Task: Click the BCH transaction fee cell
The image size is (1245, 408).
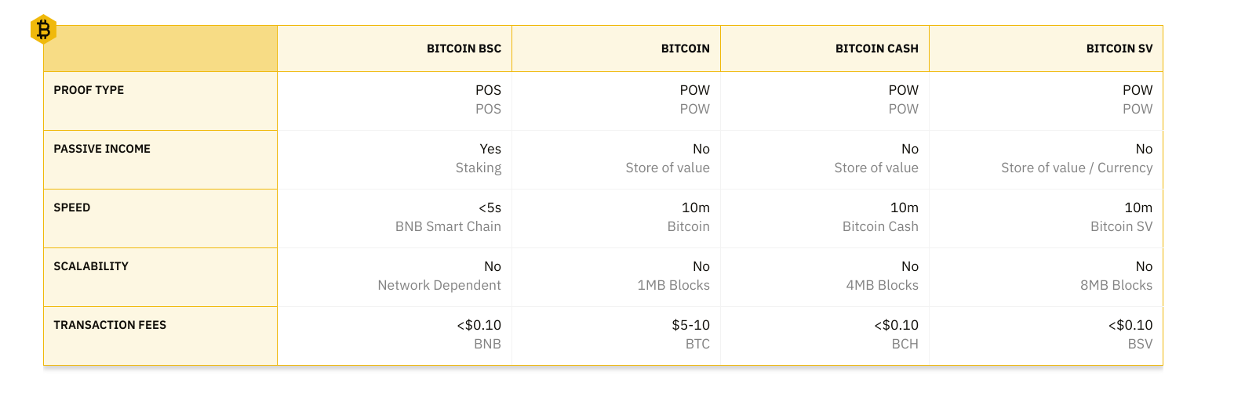Action: (x=896, y=334)
